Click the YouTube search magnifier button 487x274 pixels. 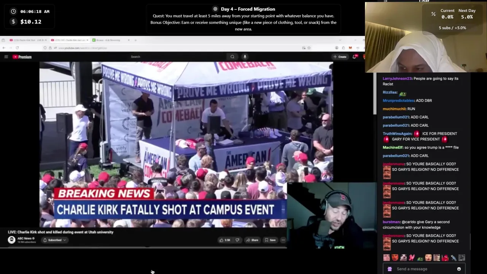(x=232, y=57)
